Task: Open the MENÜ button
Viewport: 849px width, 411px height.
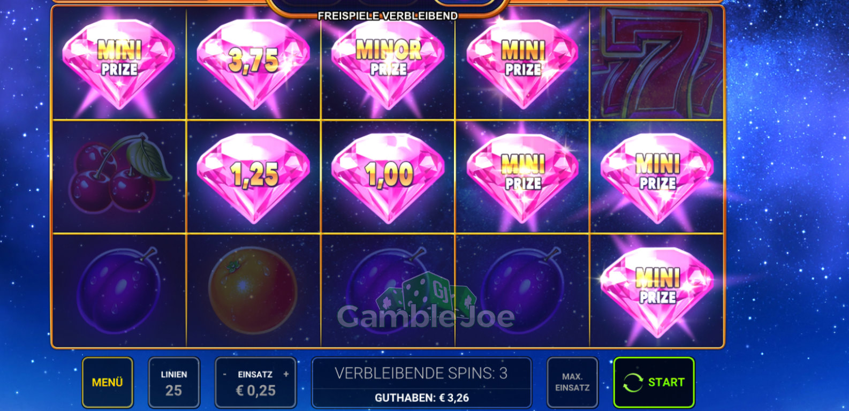Action: pyautogui.click(x=108, y=382)
